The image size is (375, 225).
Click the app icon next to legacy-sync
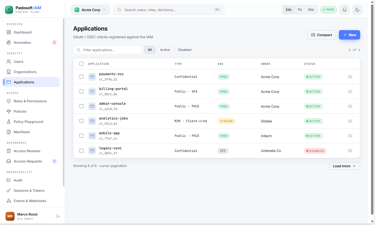coord(92,151)
